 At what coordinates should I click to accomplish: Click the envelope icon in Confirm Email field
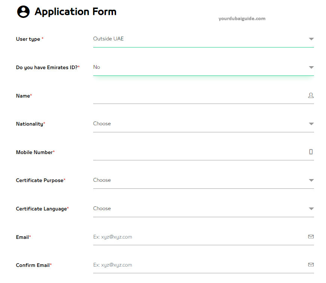311,265
